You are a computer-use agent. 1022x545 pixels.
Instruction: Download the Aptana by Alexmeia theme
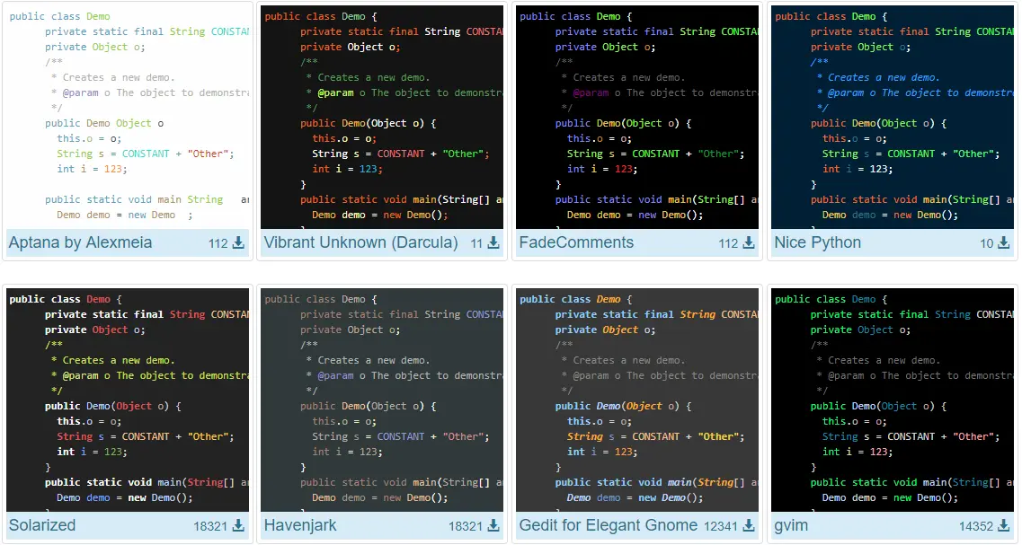238,243
